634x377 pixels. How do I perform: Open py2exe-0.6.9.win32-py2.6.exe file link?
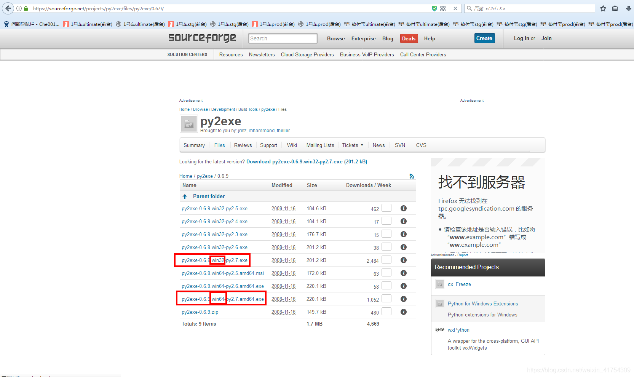point(214,247)
